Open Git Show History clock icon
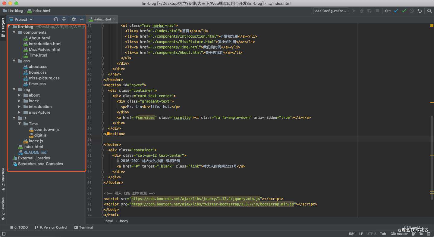 click(412, 11)
